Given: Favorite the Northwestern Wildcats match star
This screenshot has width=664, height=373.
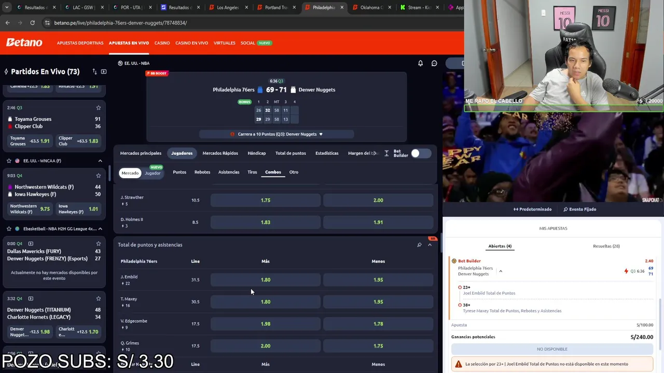Looking at the screenshot, I should [x=99, y=176].
